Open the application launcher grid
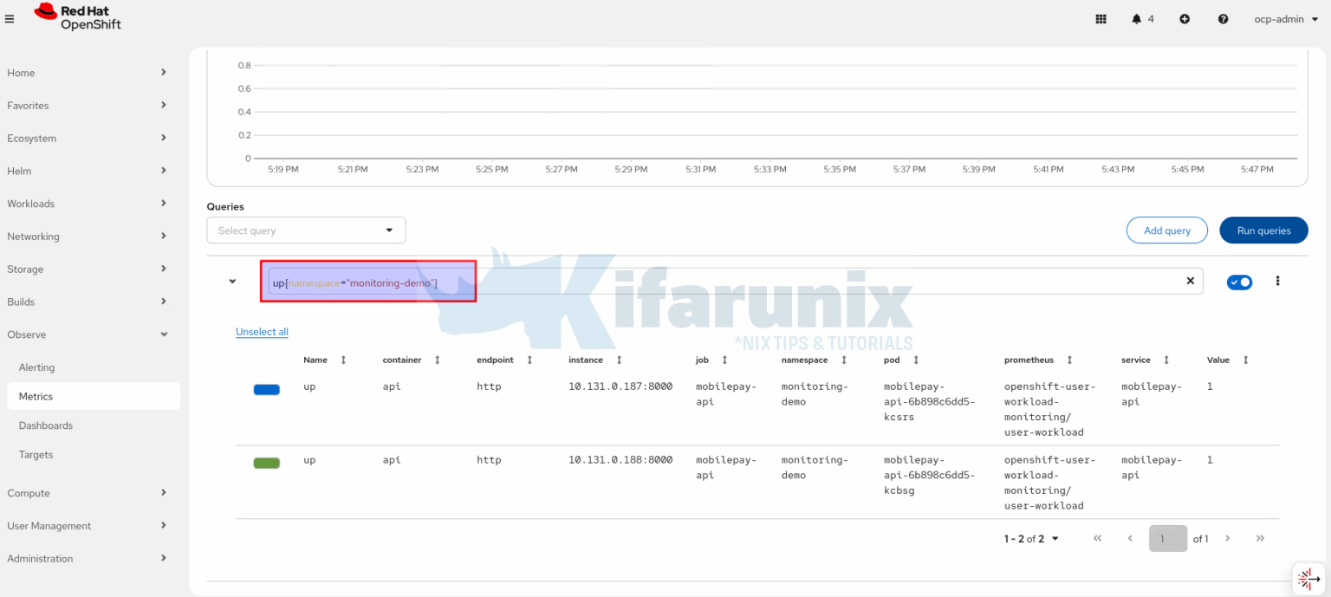This screenshot has width=1331, height=597. click(x=1101, y=19)
